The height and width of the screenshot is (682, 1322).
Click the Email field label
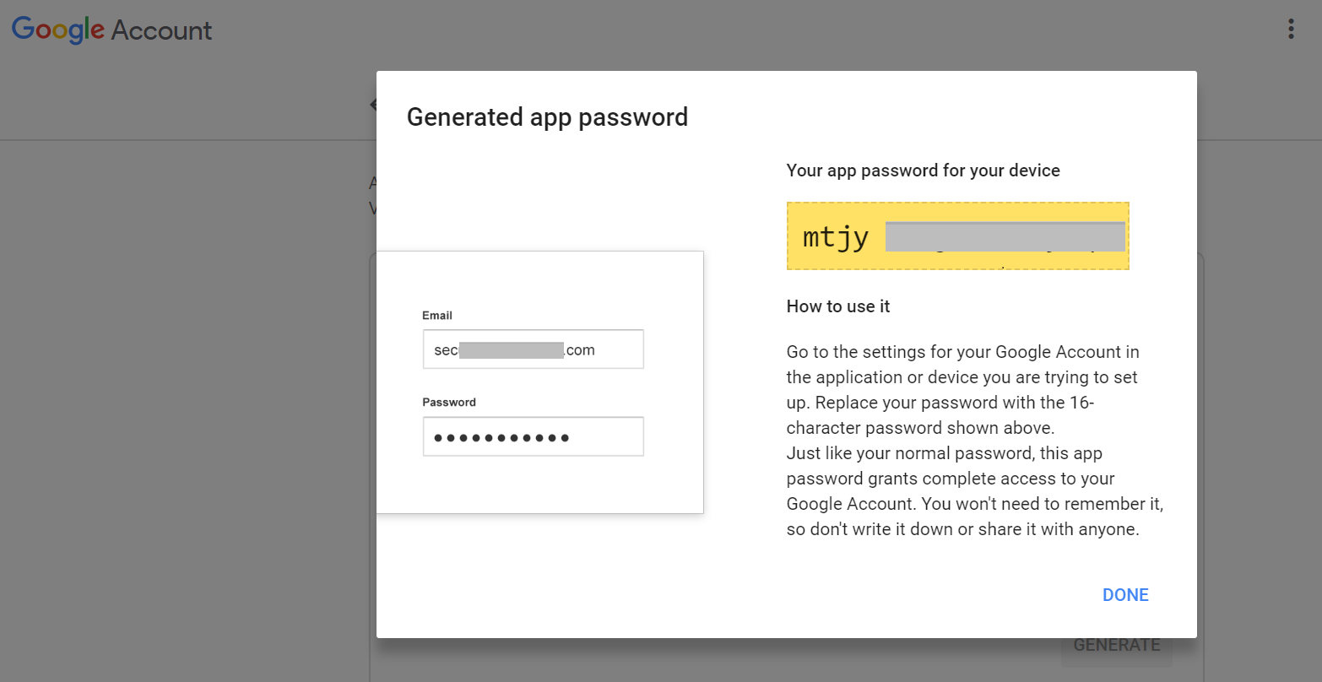tap(437, 315)
